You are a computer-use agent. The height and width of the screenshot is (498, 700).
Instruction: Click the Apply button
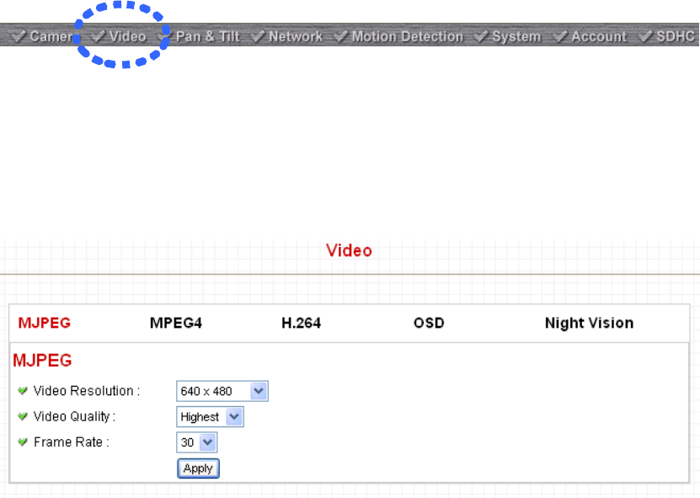198,469
